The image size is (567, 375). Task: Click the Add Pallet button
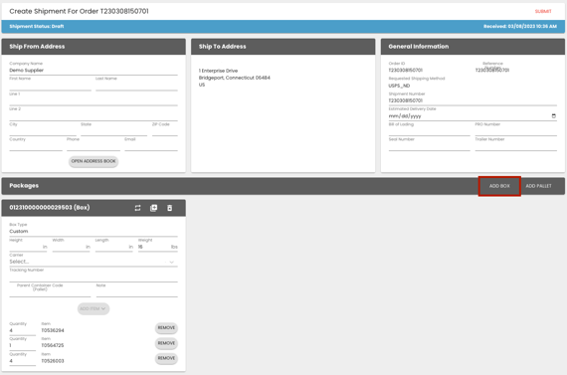538,186
